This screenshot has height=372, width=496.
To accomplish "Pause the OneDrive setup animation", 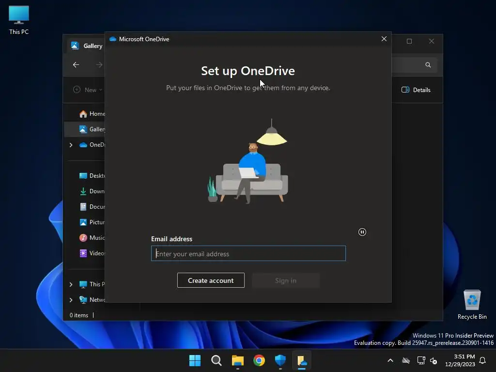I will (x=362, y=232).
